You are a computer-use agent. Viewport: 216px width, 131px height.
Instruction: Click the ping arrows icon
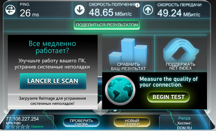10,10
